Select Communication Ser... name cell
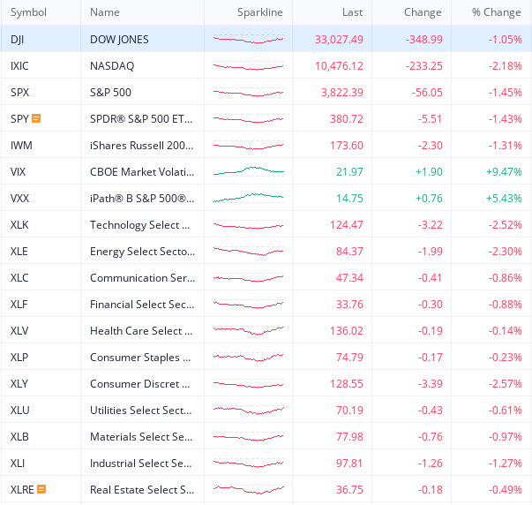Screen dimensions: 532x505 143,277
